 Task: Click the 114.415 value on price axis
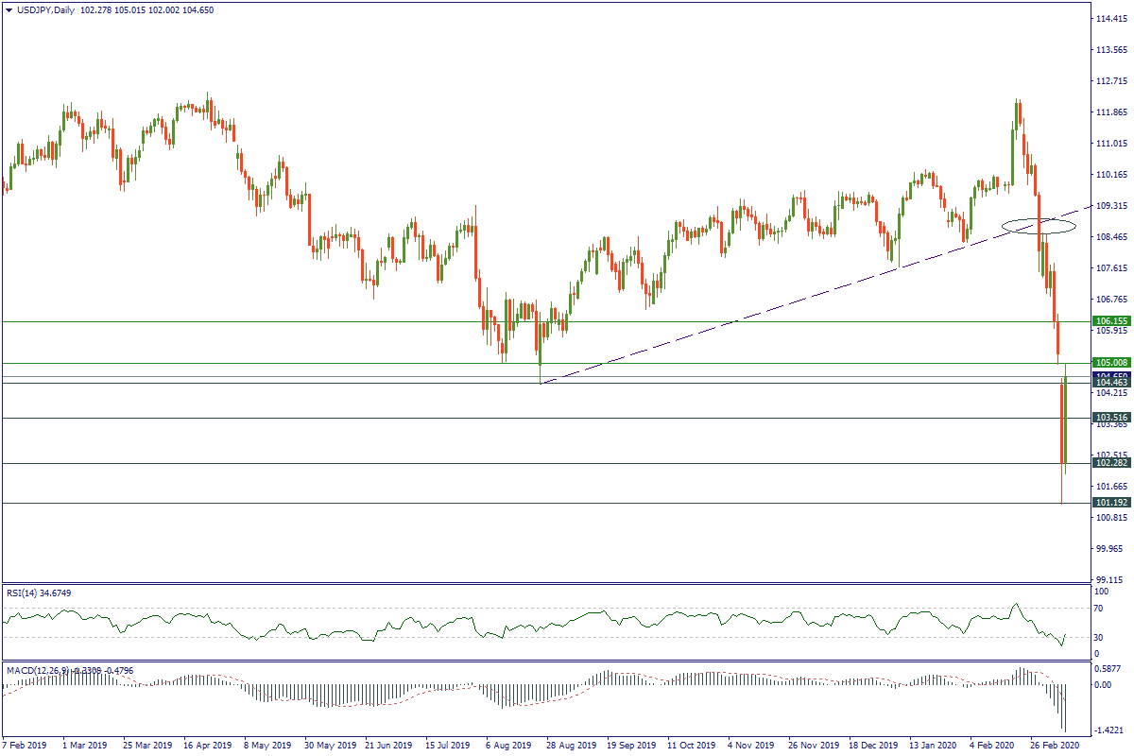click(x=1111, y=19)
